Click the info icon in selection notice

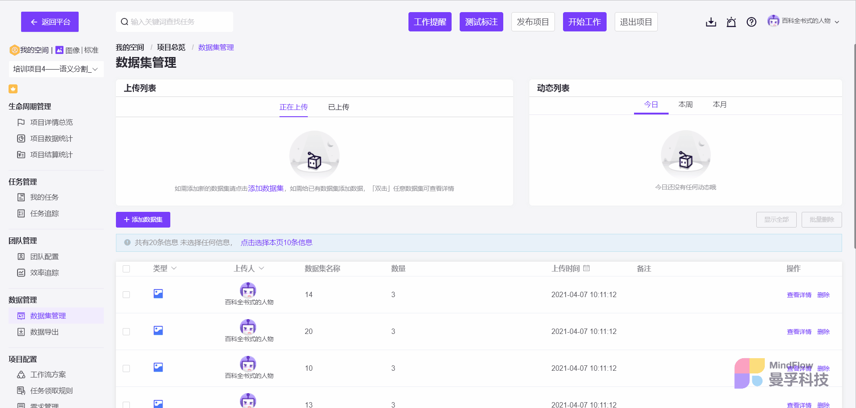pyautogui.click(x=127, y=242)
